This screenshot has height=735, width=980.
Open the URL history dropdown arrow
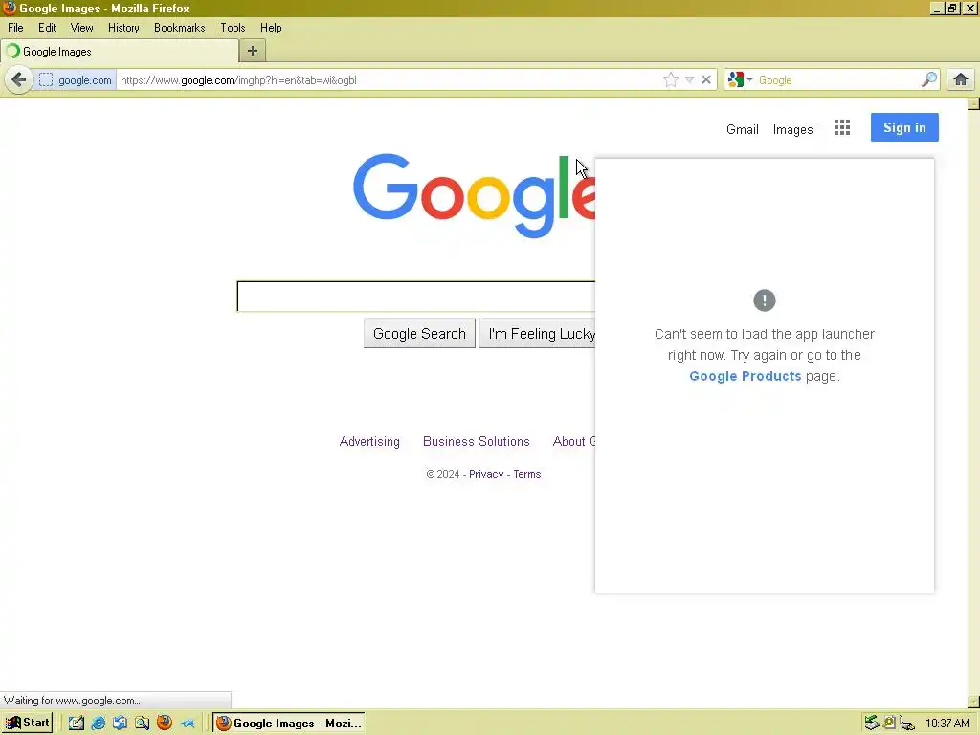click(689, 80)
